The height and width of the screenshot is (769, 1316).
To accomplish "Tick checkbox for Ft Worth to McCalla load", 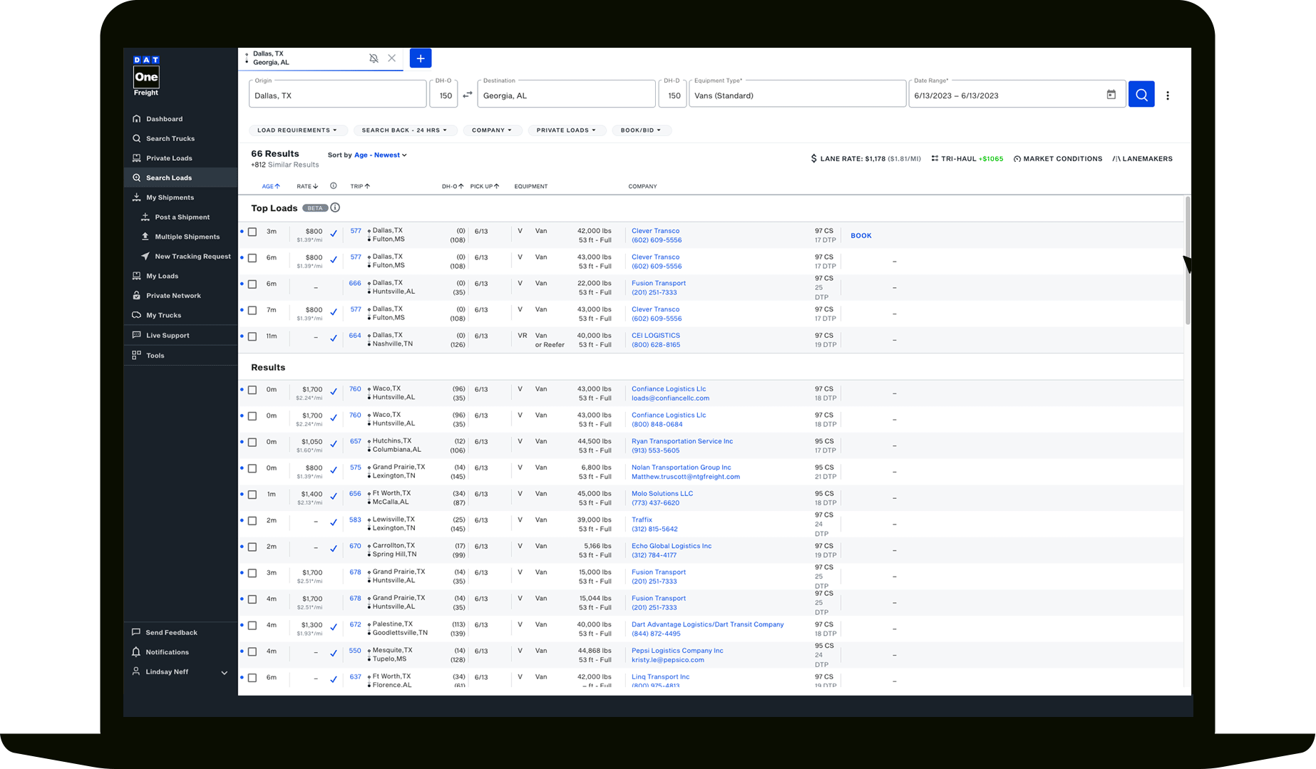I will [252, 495].
